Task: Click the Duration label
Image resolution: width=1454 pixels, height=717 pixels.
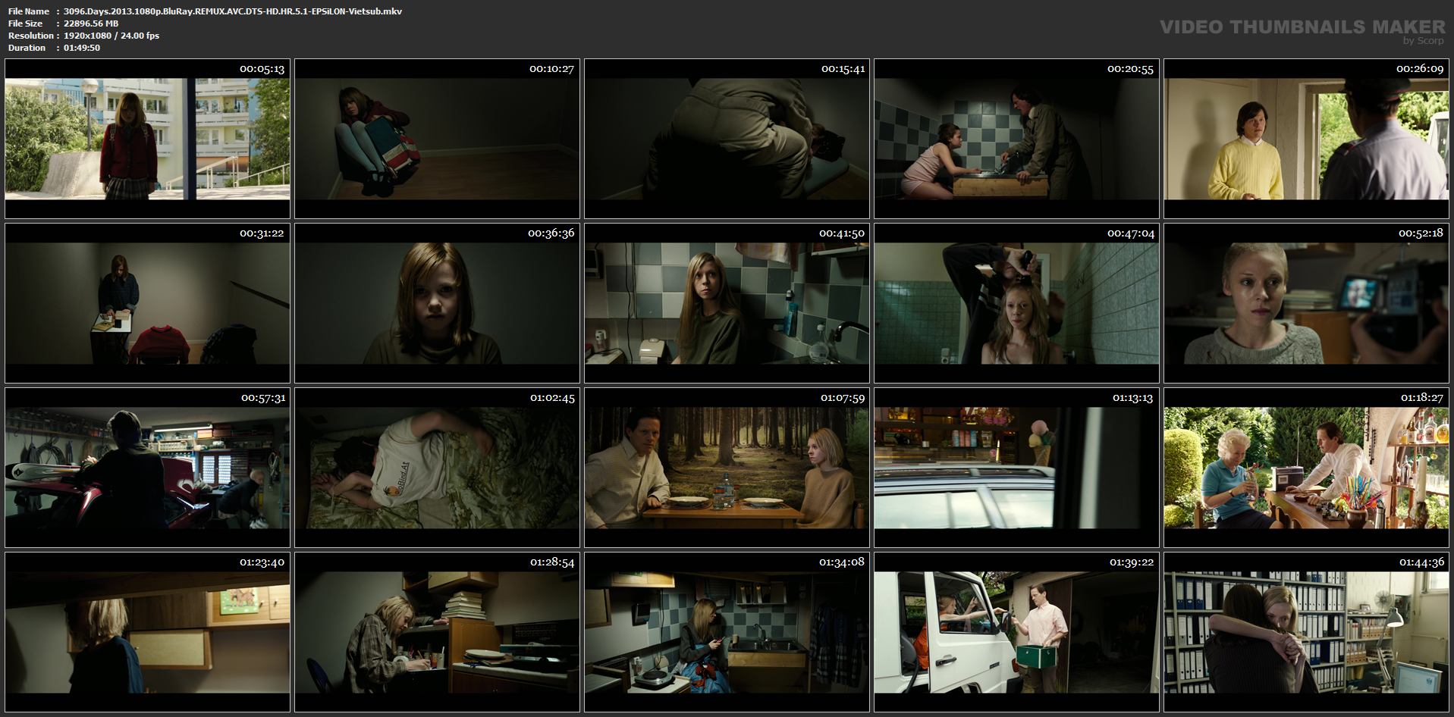Action: 27,48
